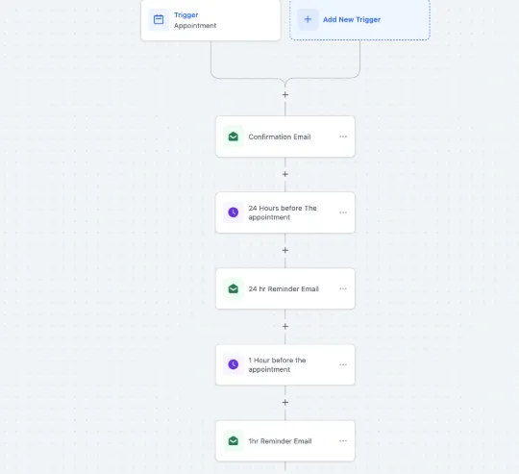Insert action after 24 Hours wait step
This screenshot has width=519, height=474.
[x=285, y=250]
